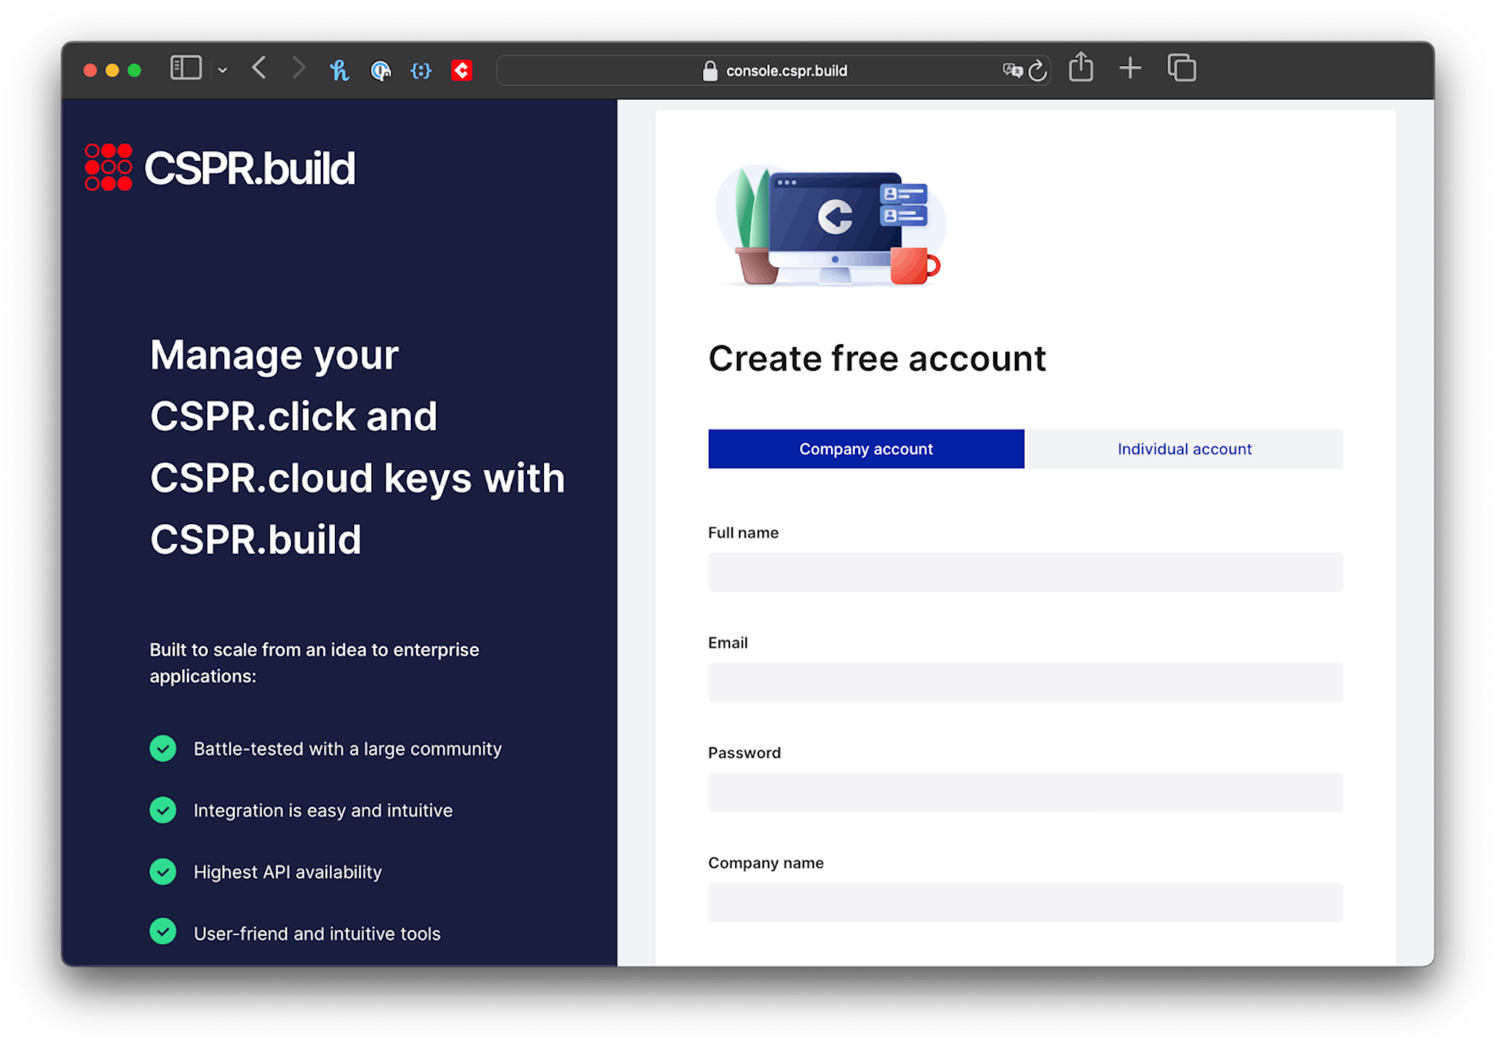Show the tab overview
This screenshot has width=1496, height=1048.
[x=1181, y=69]
